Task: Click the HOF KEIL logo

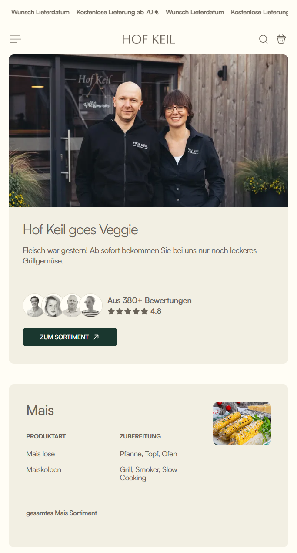Action: (x=148, y=40)
